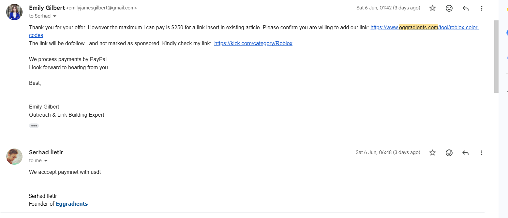Open more options for Serhad İletir's message
508x218 pixels.
click(x=482, y=153)
